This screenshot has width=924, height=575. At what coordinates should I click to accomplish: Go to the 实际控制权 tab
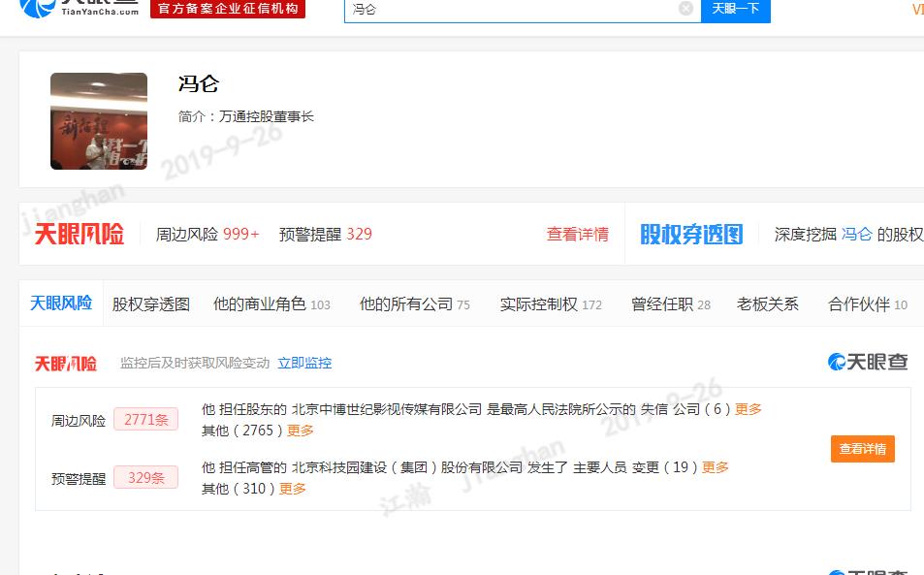click(551, 303)
